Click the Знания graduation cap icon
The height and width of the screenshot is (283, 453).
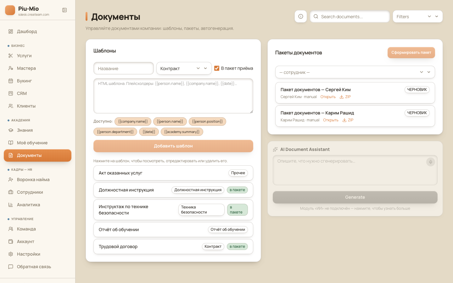[x=11, y=130]
